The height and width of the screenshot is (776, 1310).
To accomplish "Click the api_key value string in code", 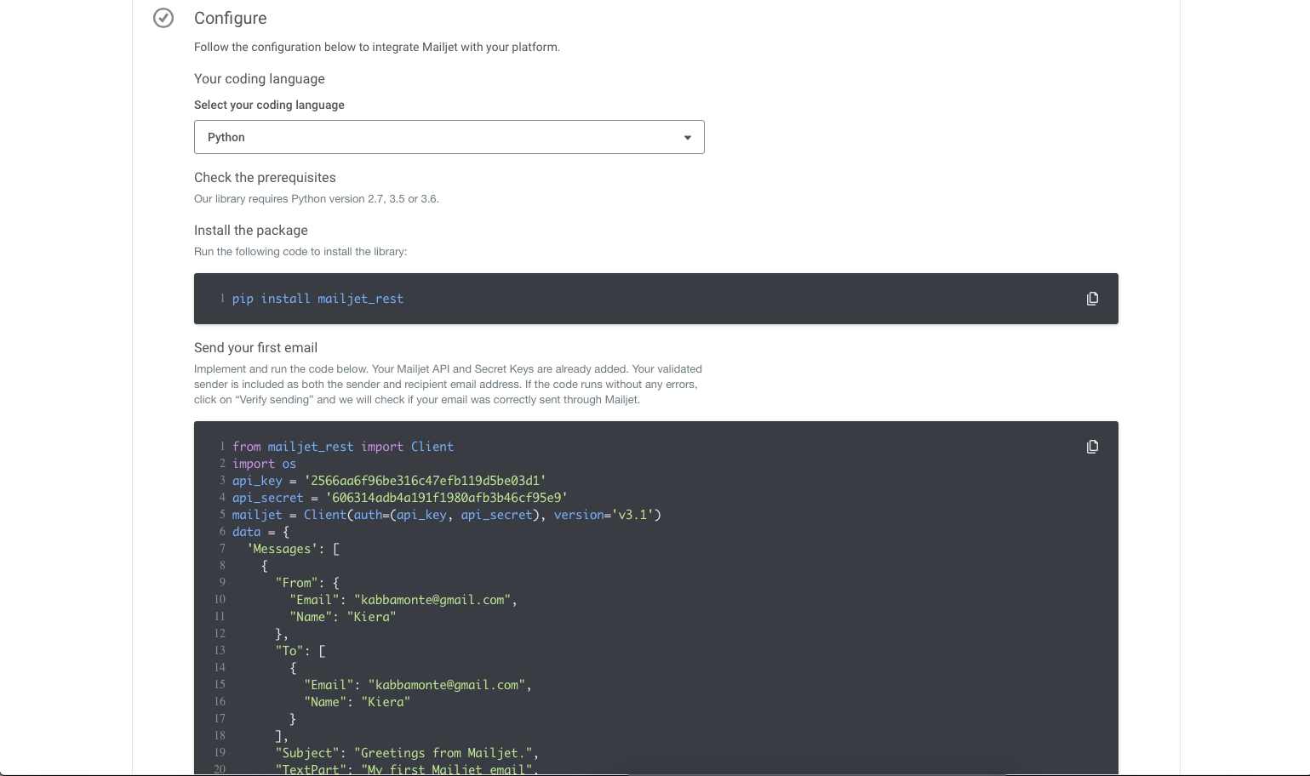I will coord(426,481).
